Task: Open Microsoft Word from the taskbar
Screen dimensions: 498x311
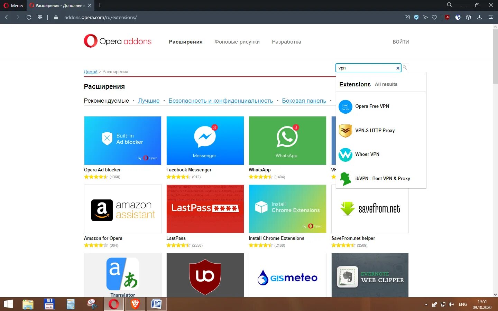Action: pyautogui.click(x=157, y=304)
